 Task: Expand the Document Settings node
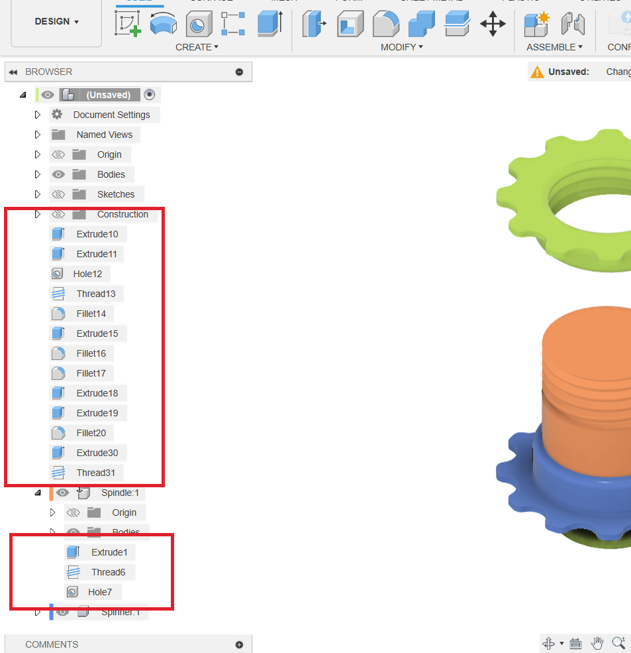coord(38,115)
